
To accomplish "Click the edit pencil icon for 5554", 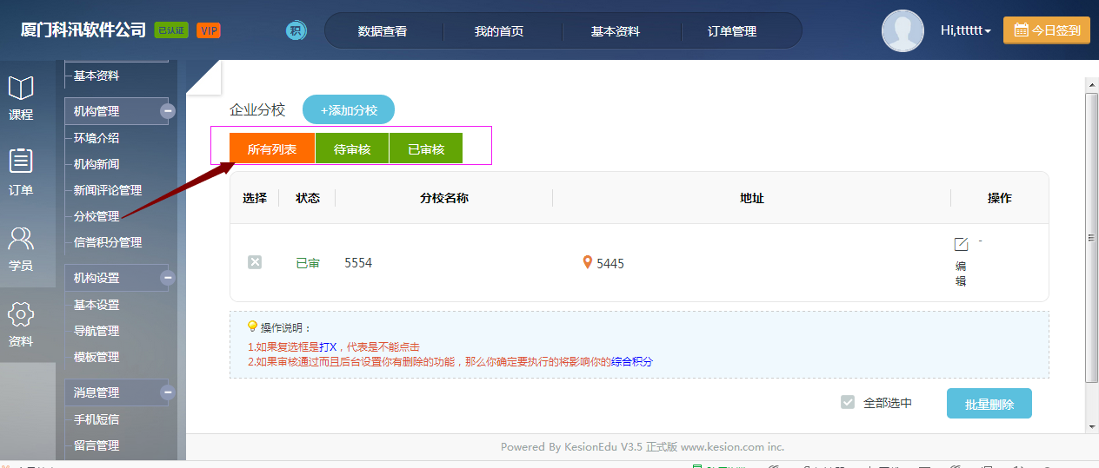I will 961,245.
